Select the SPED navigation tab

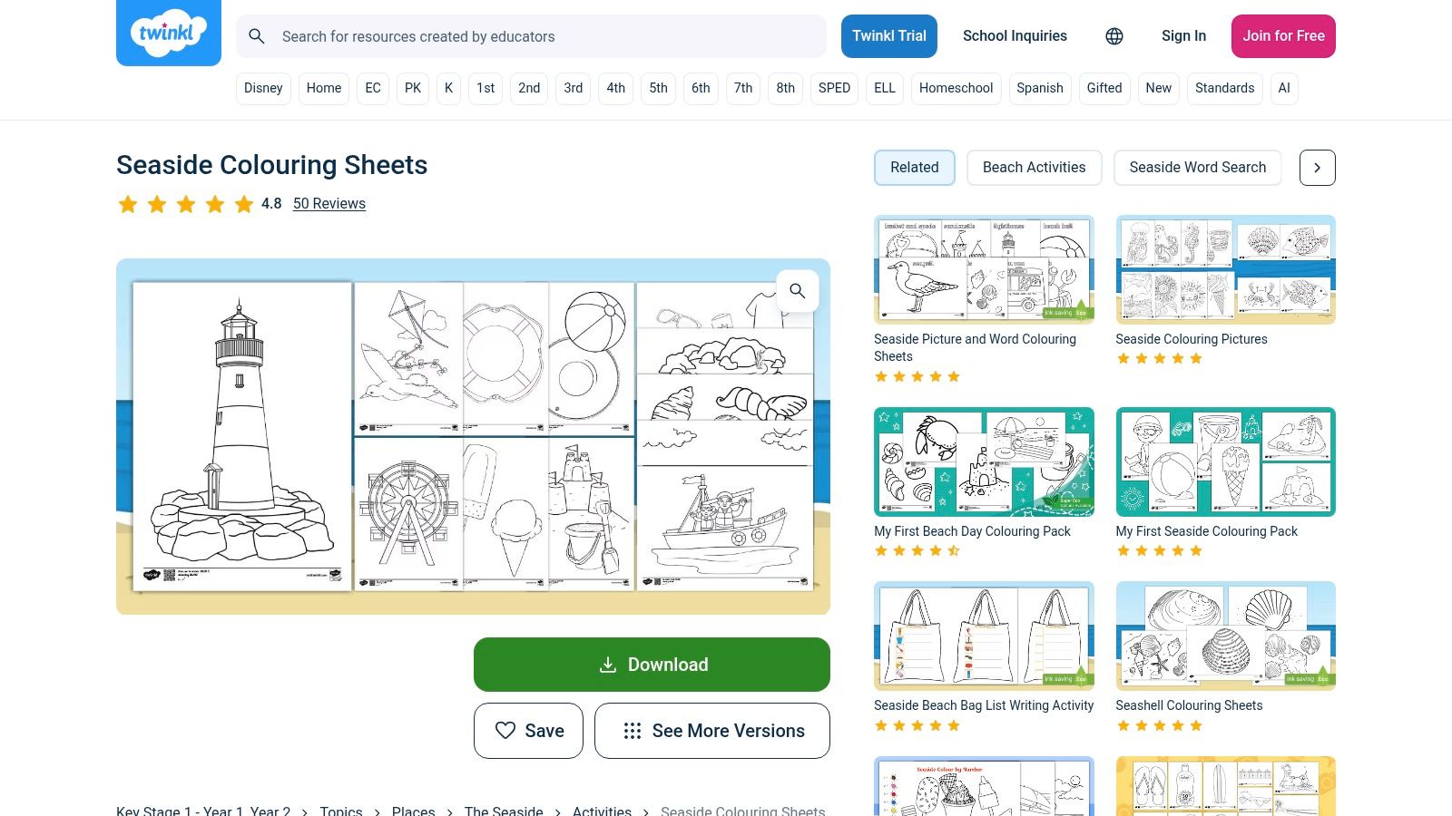click(834, 88)
